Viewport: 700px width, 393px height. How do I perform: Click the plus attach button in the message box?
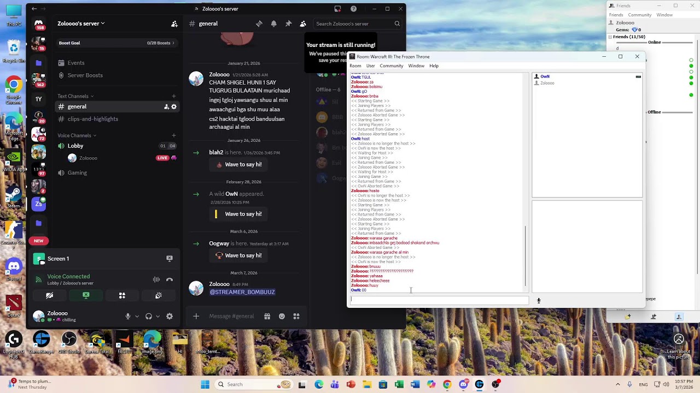[196, 316]
